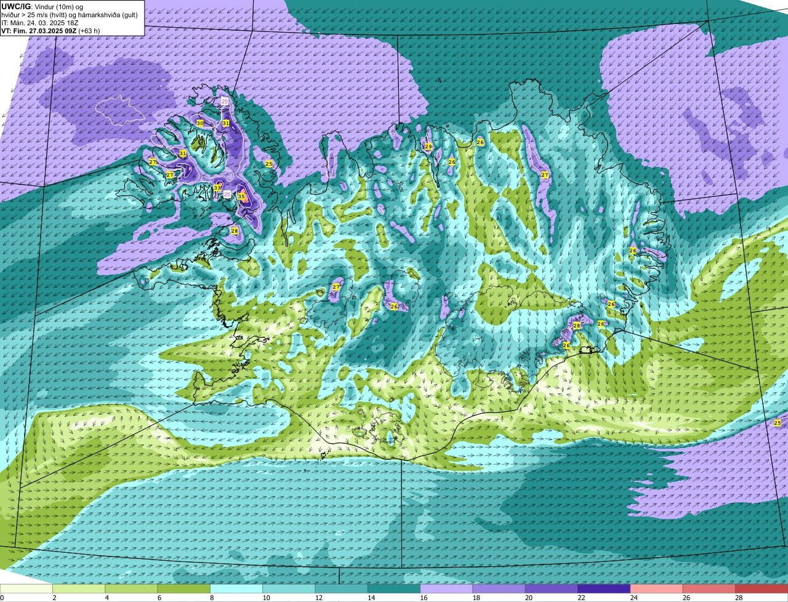Click the 10–12 m/s light teal legend swatch
Viewport: 788px width, 602px height.
pos(289,589)
